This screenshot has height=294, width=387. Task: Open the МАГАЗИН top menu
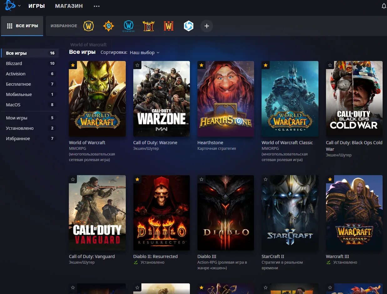coord(69,6)
